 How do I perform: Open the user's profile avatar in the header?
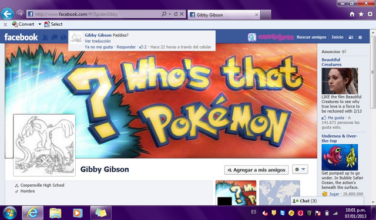tap(252, 37)
